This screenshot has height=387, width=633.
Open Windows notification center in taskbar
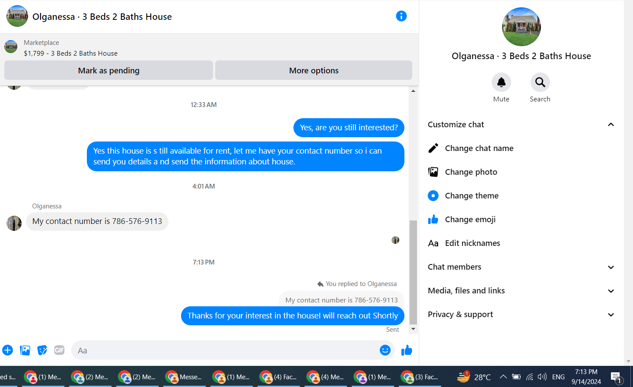point(617,377)
